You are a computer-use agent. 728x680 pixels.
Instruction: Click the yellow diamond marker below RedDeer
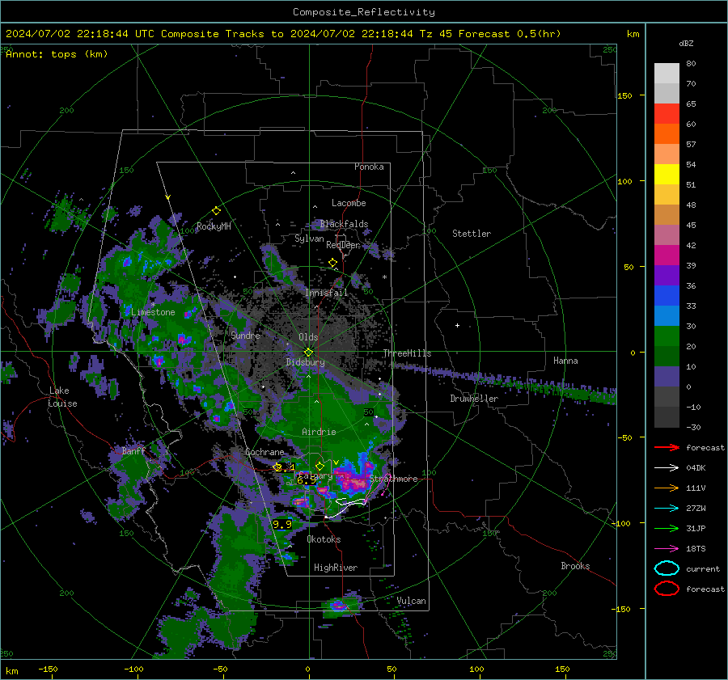coord(332,263)
